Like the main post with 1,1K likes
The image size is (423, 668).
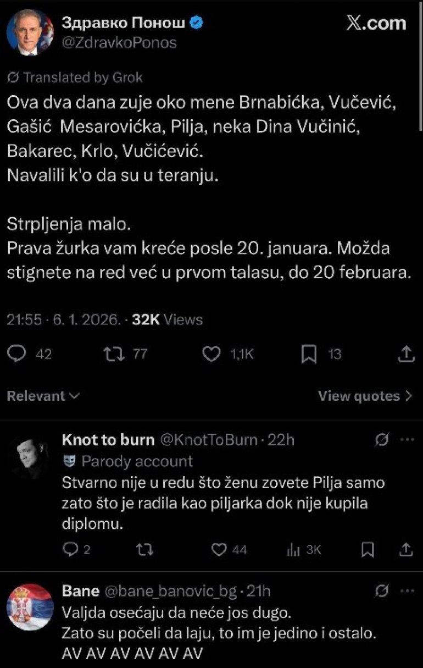pyautogui.click(x=211, y=355)
